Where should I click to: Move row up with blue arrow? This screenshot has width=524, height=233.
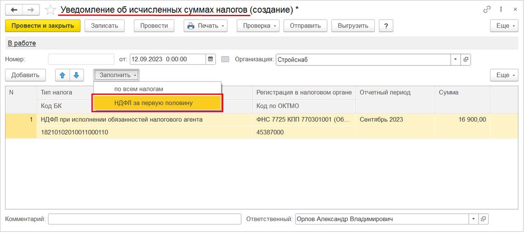point(63,75)
